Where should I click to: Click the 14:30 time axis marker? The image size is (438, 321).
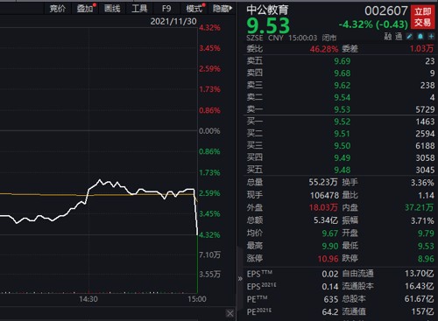(88, 299)
